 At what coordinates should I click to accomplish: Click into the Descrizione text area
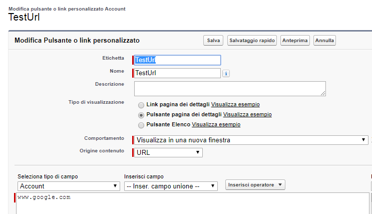[x=230, y=89]
